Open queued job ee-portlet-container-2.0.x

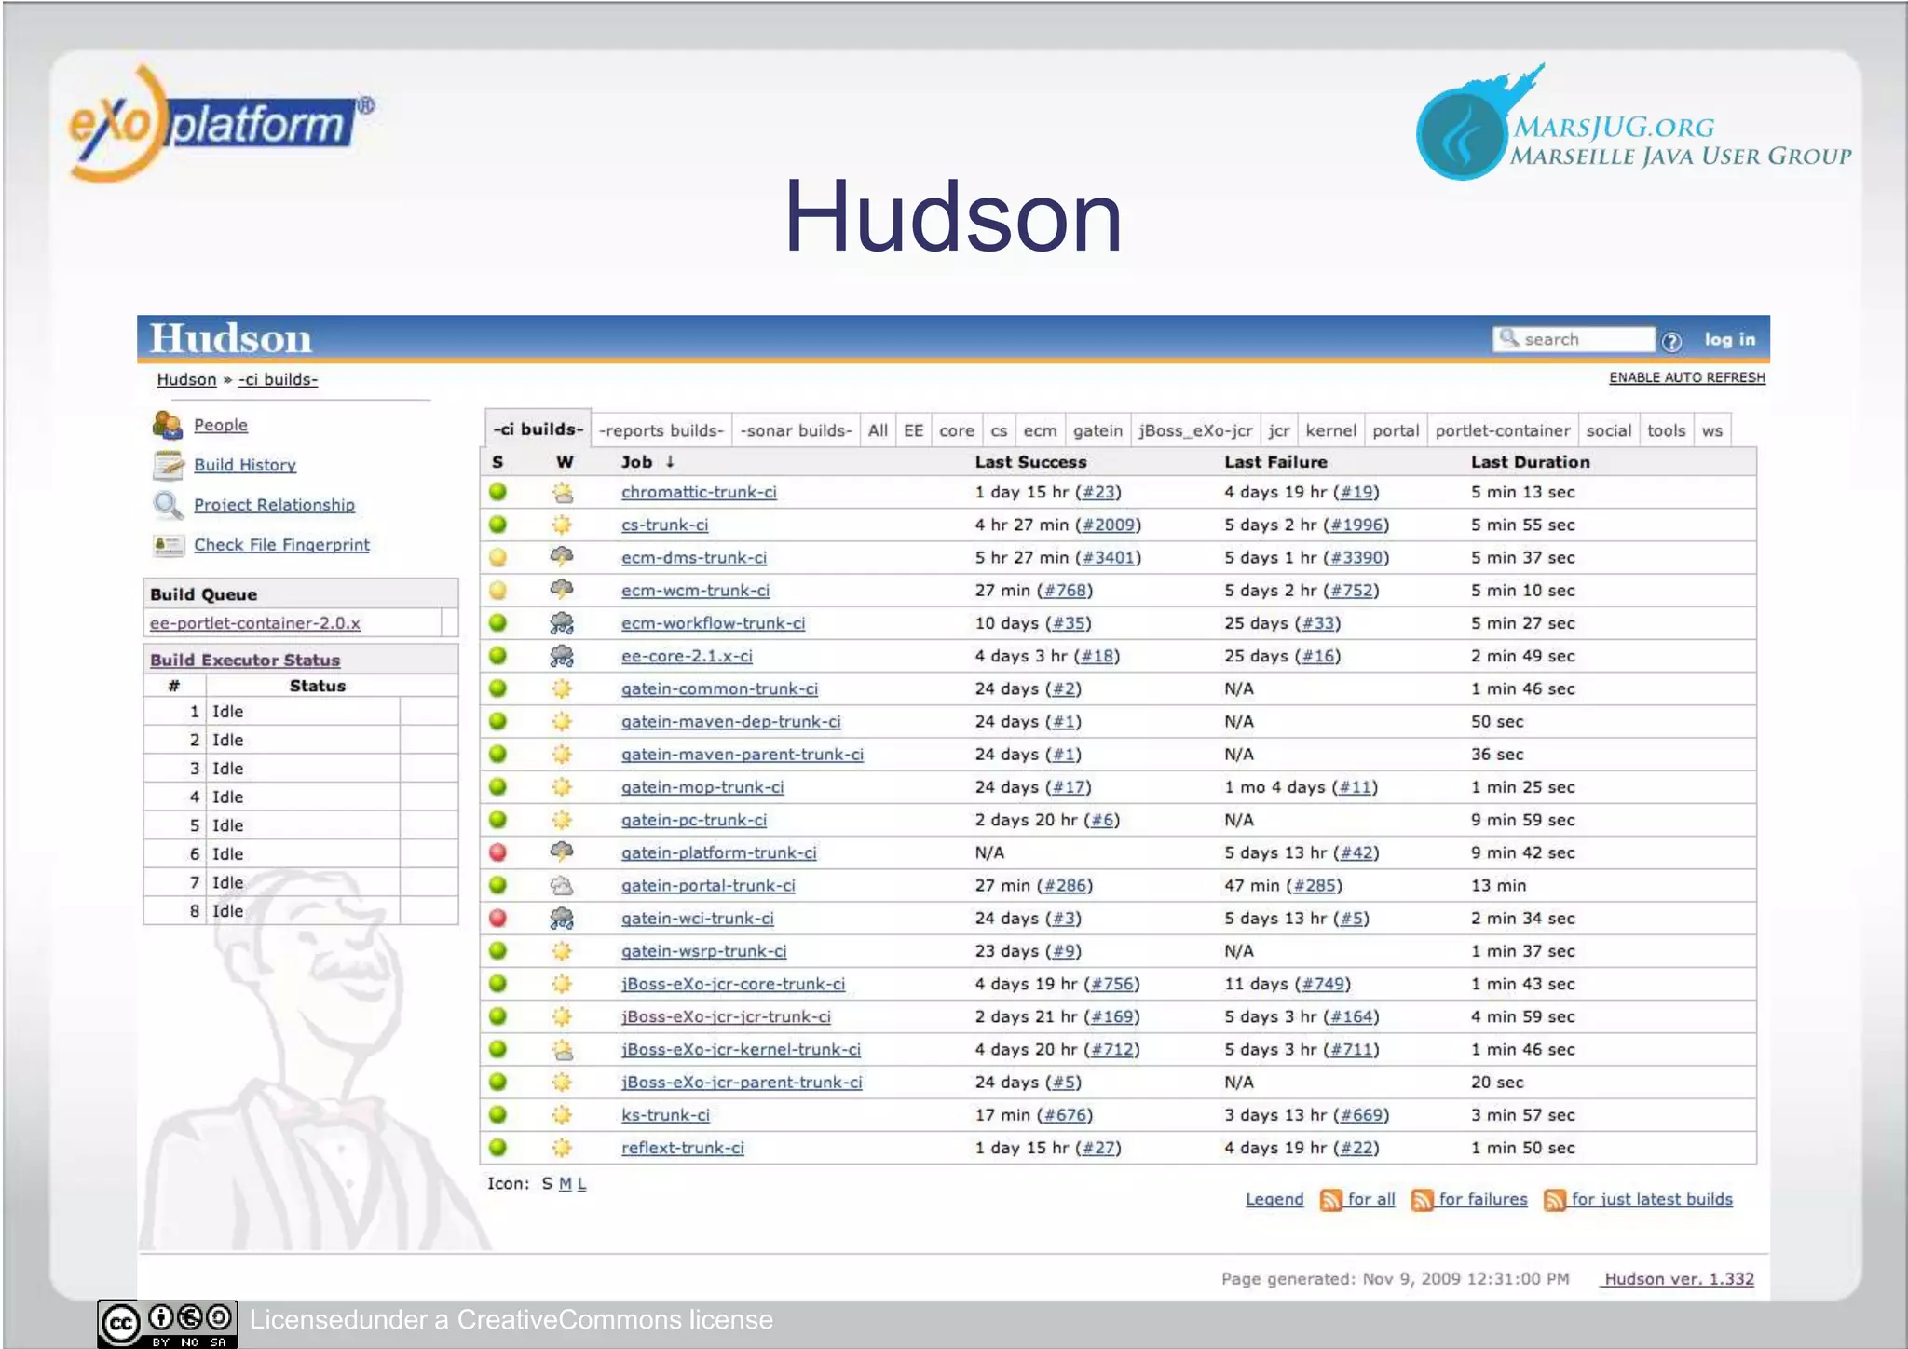(x=254, y=623)
